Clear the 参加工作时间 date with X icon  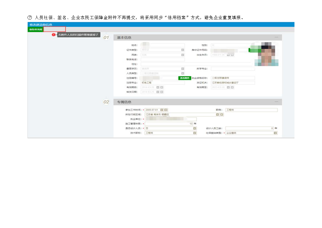tap(166, 110)
